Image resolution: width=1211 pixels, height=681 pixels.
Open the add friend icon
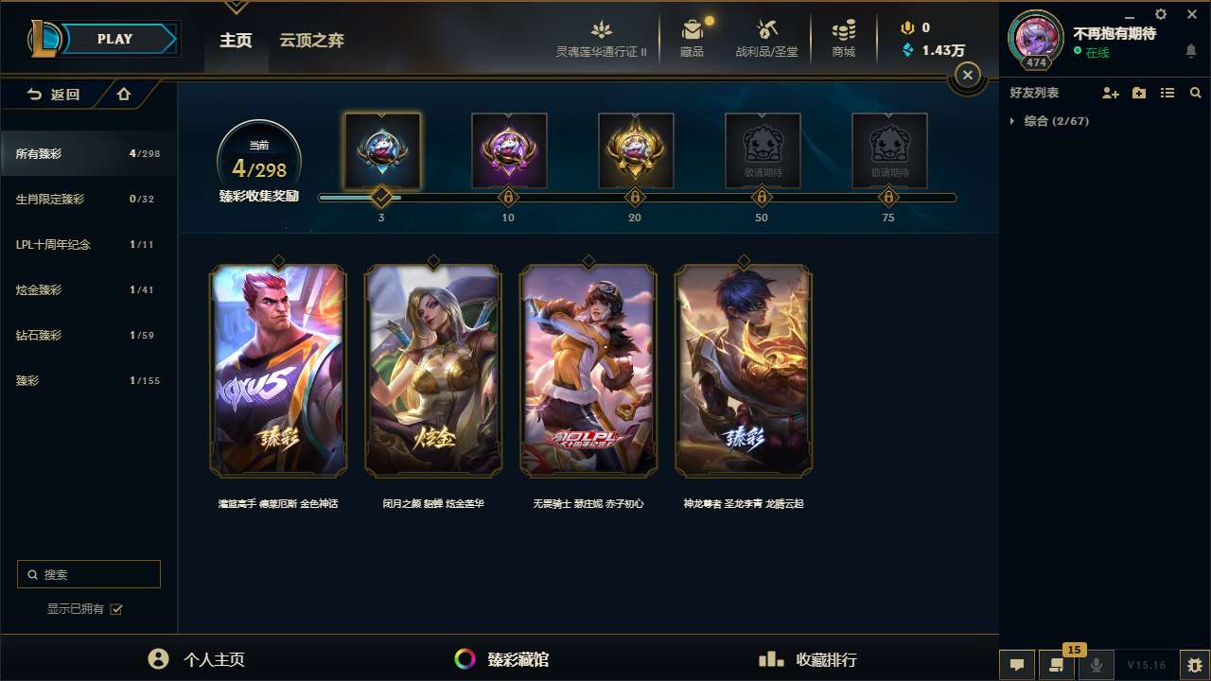tap(1111, 93)
